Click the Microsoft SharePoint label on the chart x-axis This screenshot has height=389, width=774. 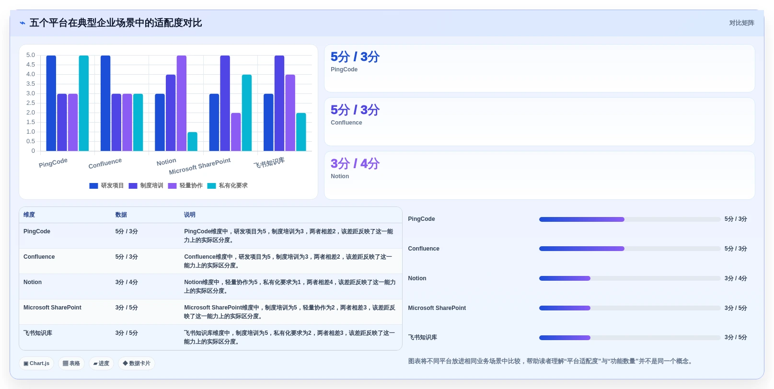click(x=200, y=166)
